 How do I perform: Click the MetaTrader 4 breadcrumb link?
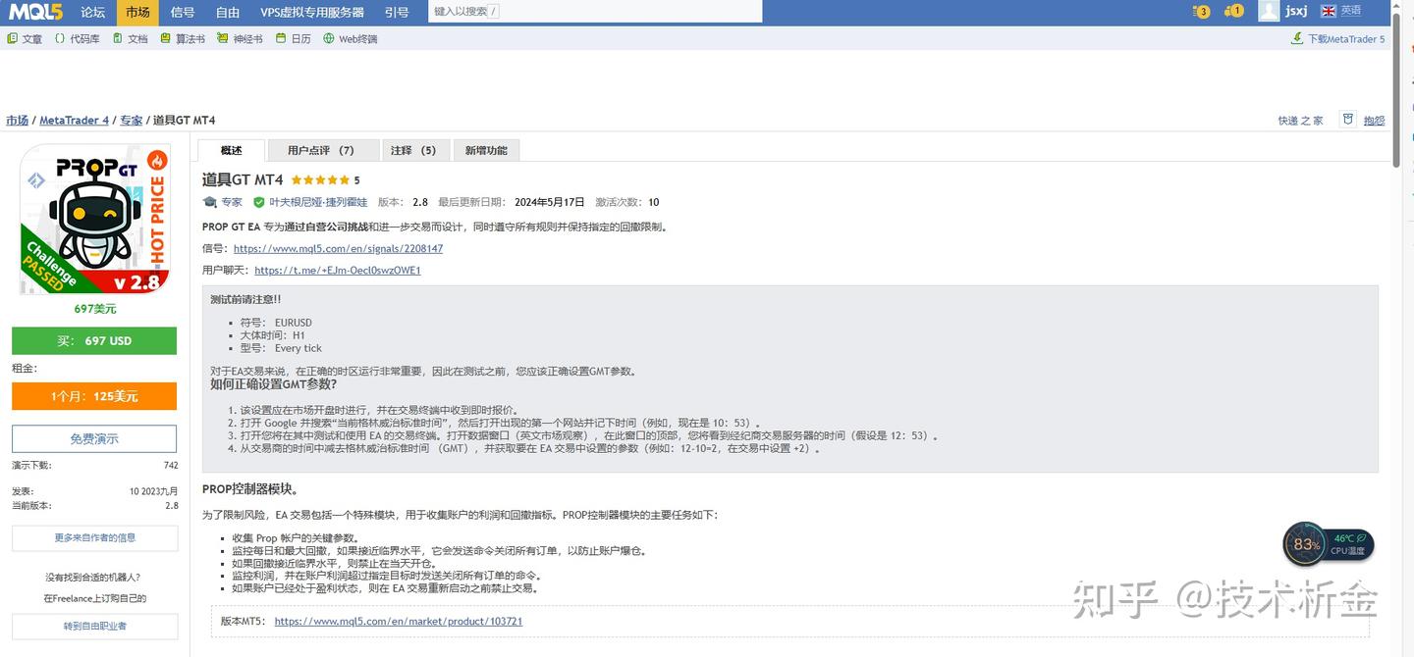coord(75,121)
